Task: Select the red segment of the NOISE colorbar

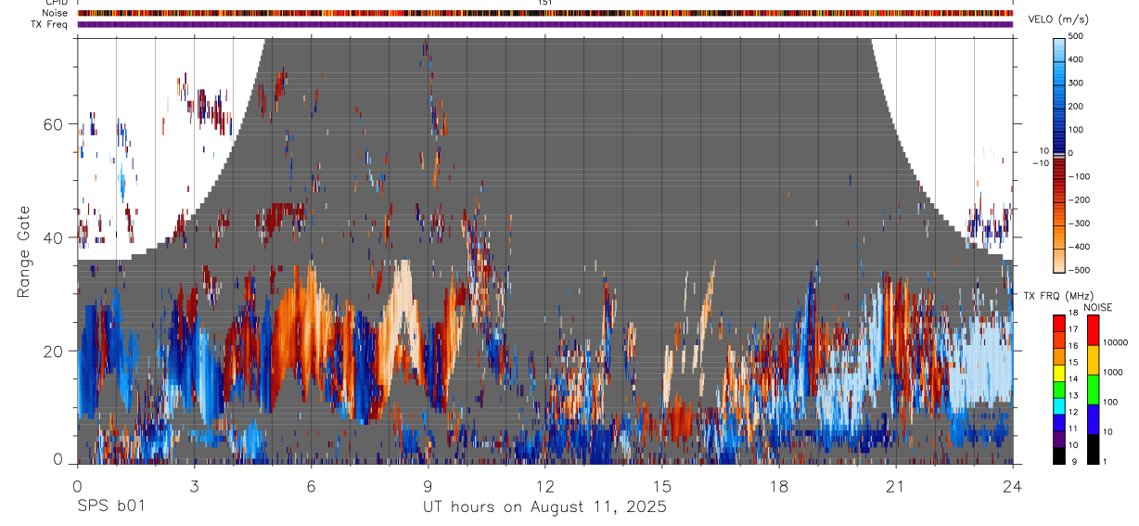Action: (x=1093, y=330)
